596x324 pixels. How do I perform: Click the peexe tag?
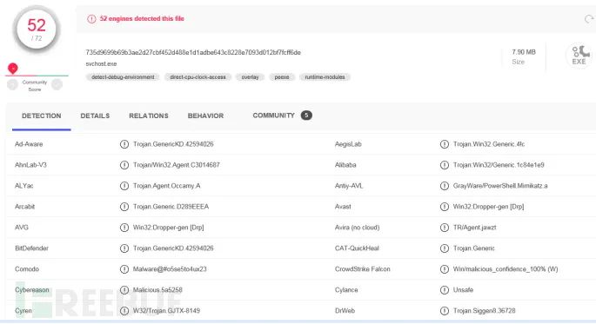coord(282,77)
